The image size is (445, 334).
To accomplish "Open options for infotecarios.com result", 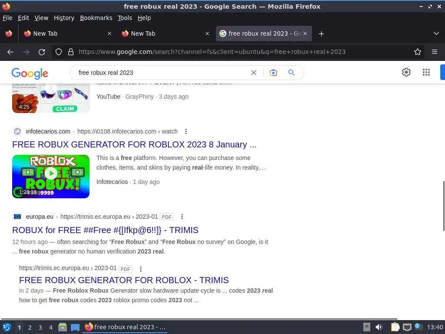I will (186, 131).
